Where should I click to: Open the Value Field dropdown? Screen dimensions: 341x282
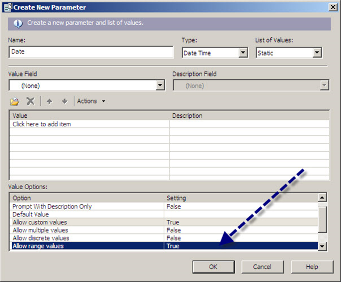[x=159, y=86]
